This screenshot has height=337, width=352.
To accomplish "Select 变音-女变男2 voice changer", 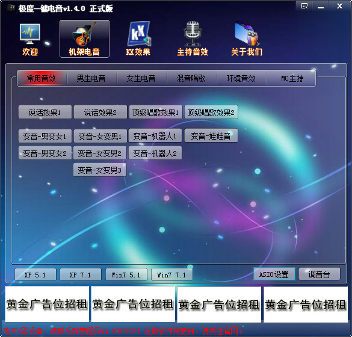I will 100,153.
